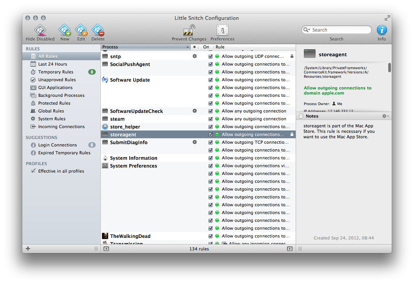Select Incoming Connections filter
Viewport: 414px width, 284px height.
pos(61,127)
